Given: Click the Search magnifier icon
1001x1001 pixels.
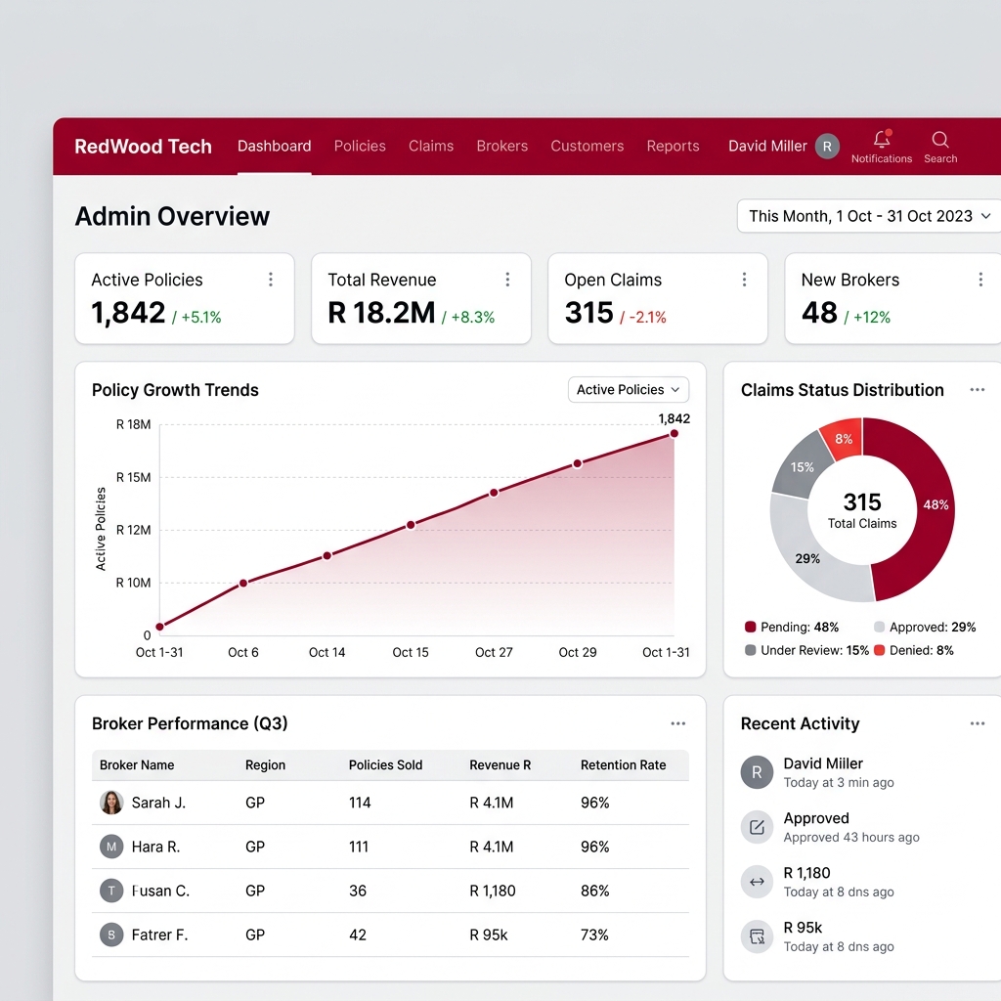Looking at the screenshot, I should (940, 140).
